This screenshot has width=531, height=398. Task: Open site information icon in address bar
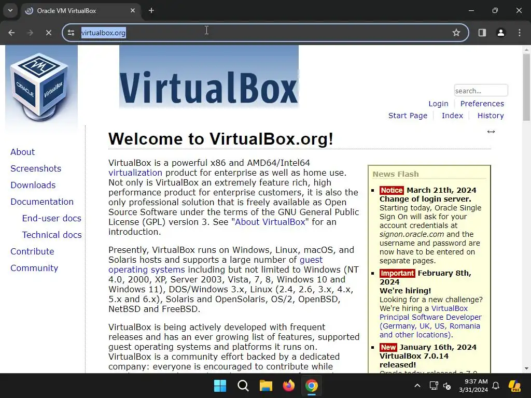pos(71,33)
